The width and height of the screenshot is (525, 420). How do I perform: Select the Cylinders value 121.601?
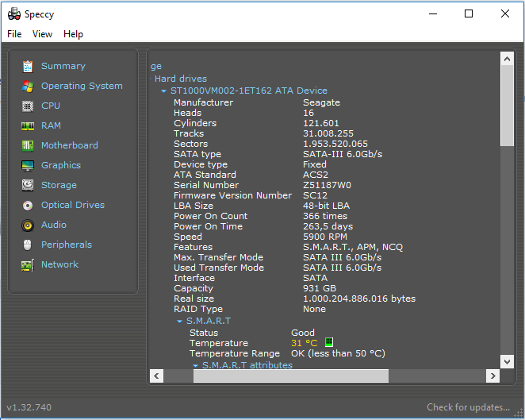pyautogui.click(x=320, y=123)
